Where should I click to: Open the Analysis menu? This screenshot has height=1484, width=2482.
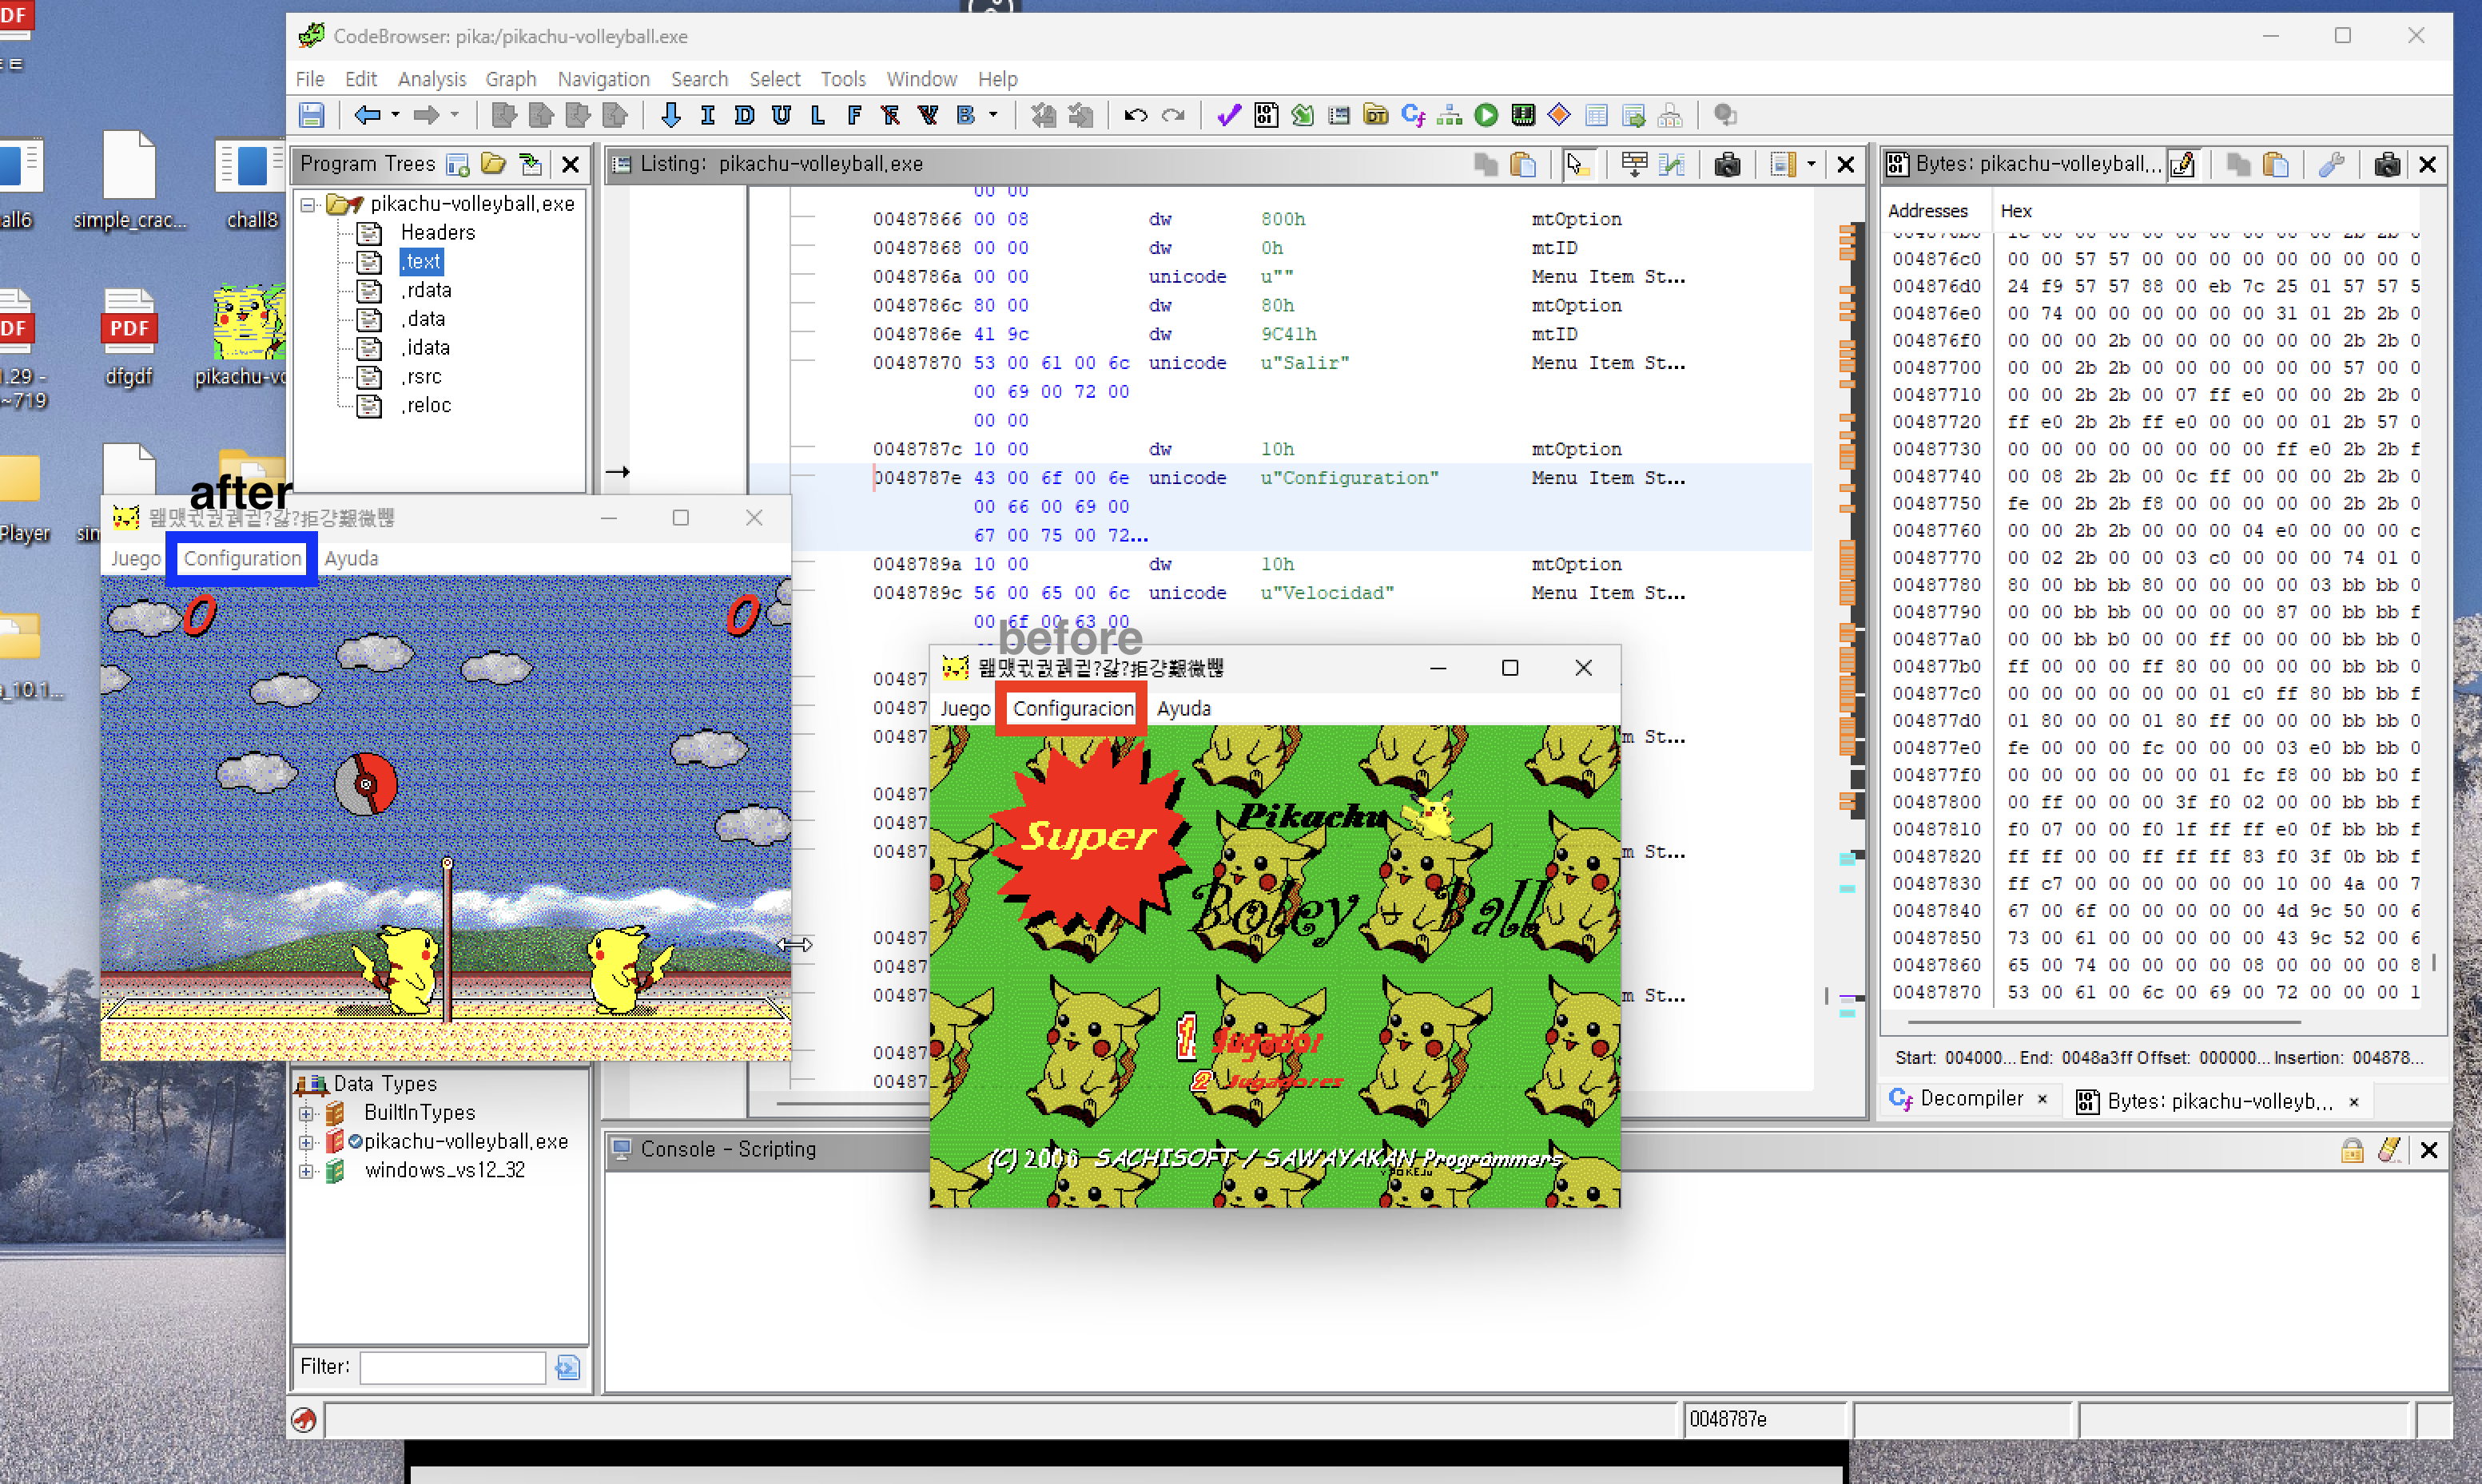[x=432, y=79]
